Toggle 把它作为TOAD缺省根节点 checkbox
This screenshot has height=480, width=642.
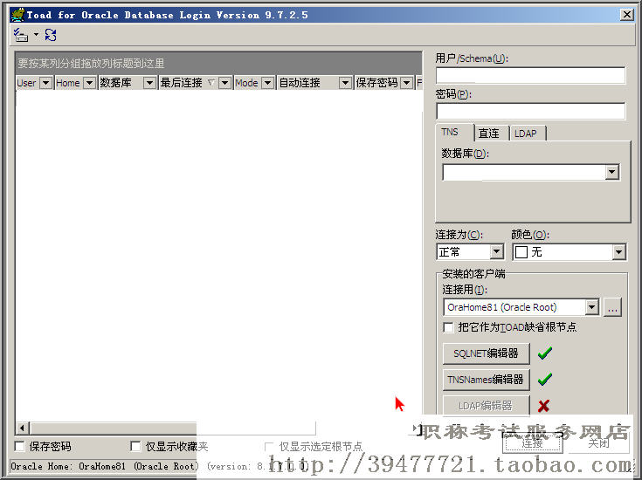click(x=448, y=327)
